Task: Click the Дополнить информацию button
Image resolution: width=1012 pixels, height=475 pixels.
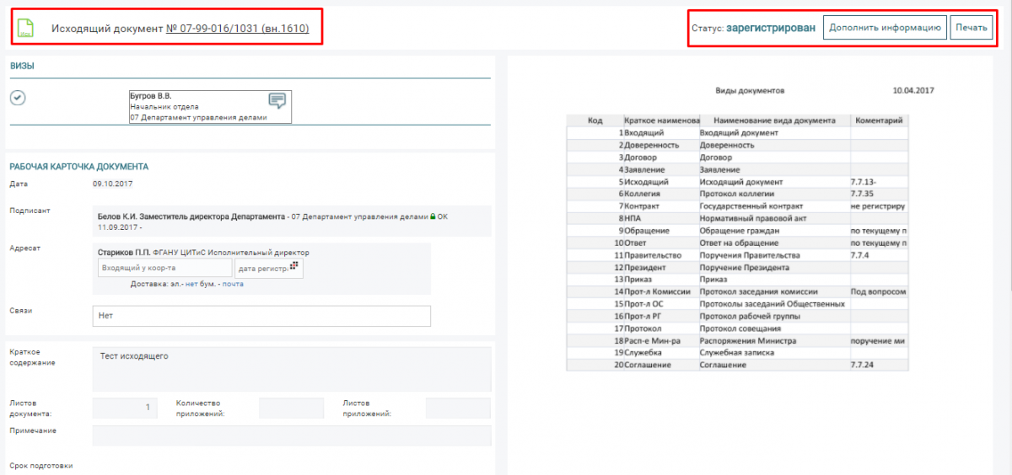Action: click(885, 28)
